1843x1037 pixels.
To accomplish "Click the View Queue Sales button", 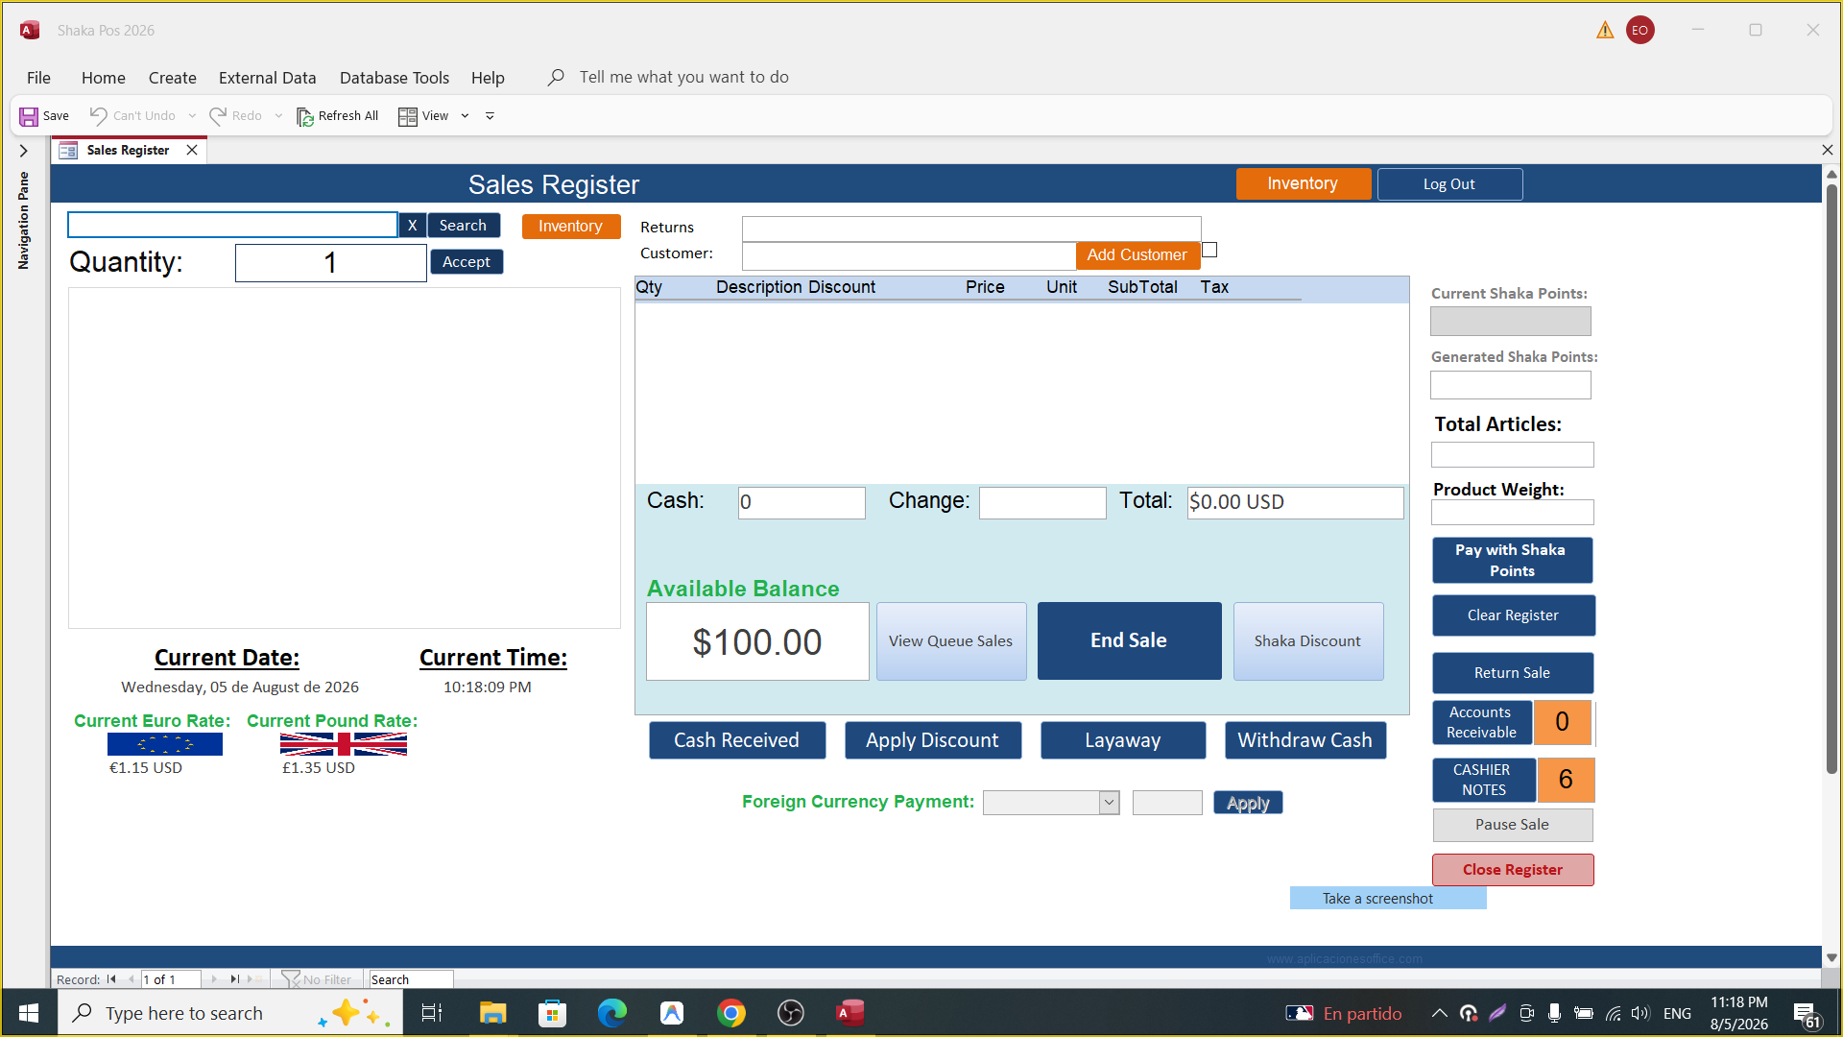I will point(950,641).
